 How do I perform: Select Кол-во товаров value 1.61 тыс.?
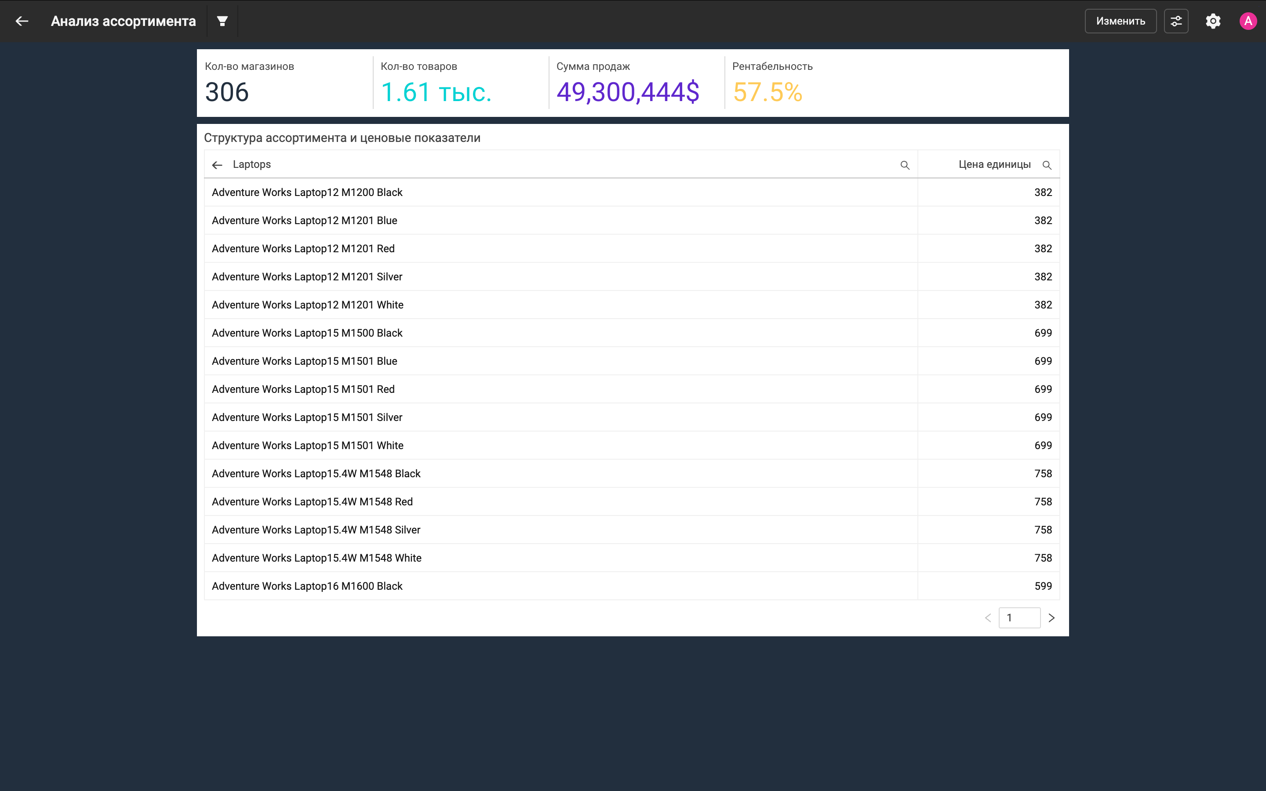pyautogui.click(x=437, y=92)
